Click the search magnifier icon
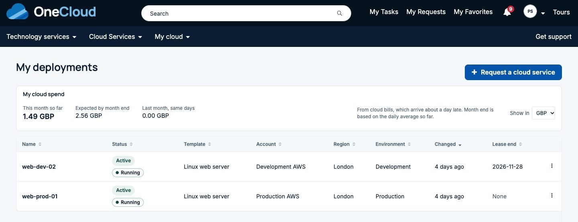The width and height of the screenshot is (578, 222). [340, 13]
